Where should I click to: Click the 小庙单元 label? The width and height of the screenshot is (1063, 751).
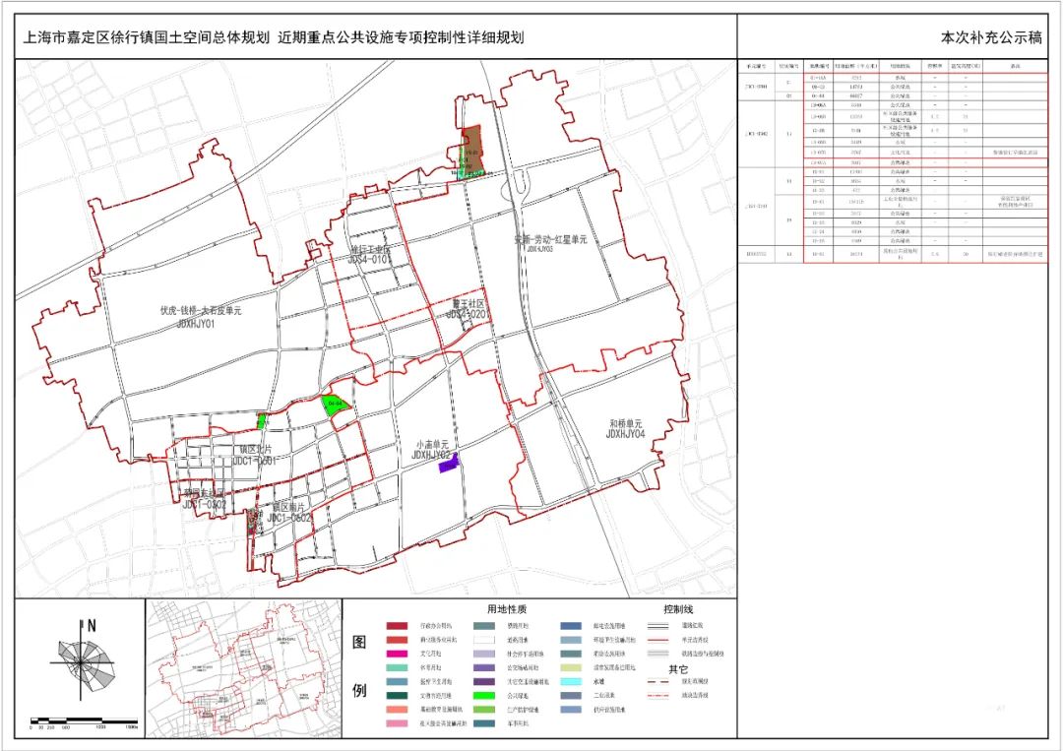[432, 445]
